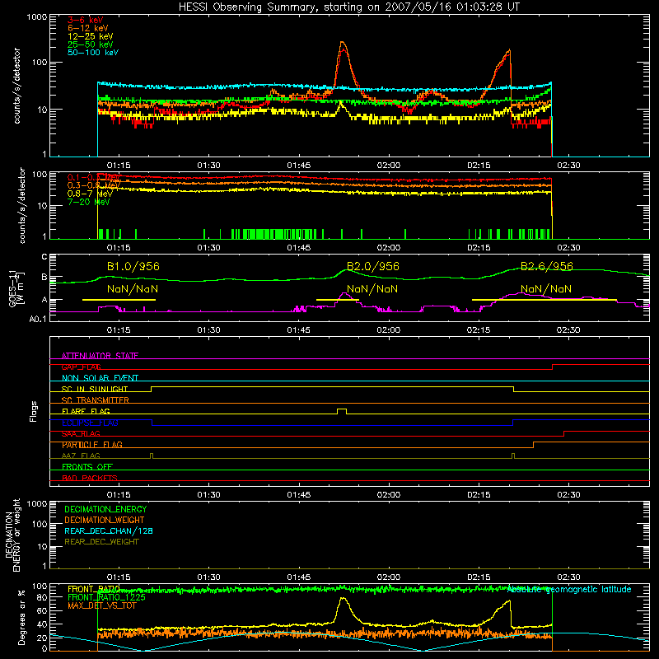Image resolution: width=659 pixels, height=659 pixels.
Task: Click NaN/NaN label under B2.0/956
Action: (x=372, y=289)
